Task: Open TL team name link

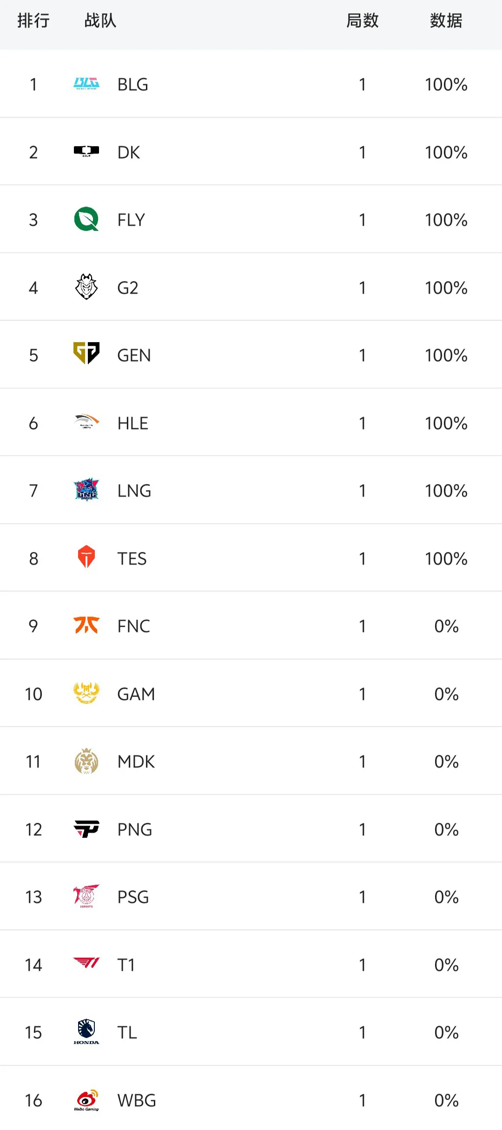Action: pos(127,1032)
